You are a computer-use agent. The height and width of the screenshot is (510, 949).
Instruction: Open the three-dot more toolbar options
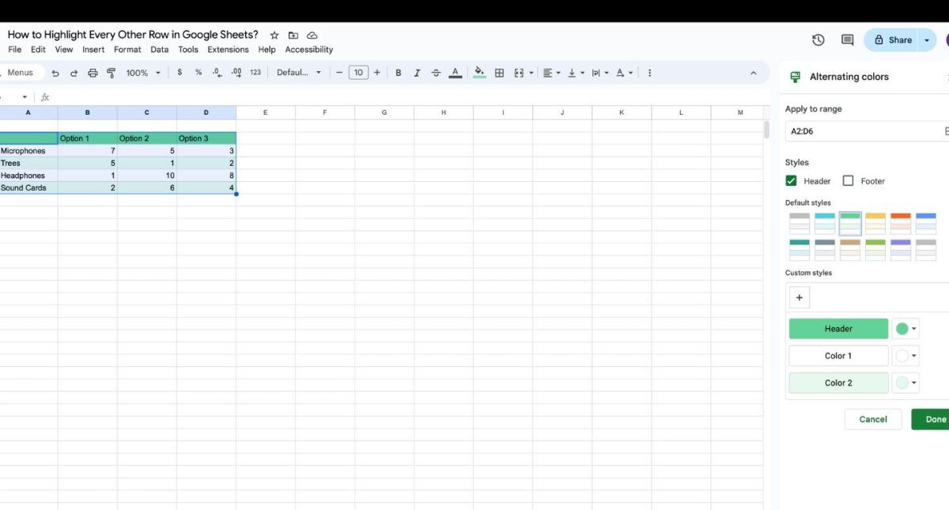click(649, 73)
